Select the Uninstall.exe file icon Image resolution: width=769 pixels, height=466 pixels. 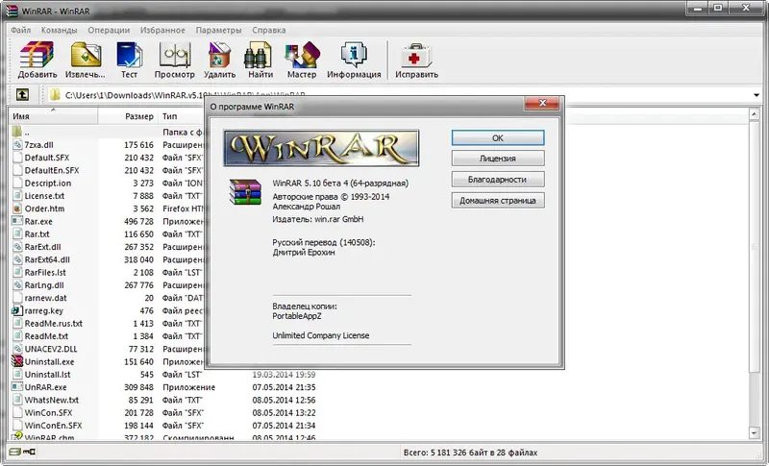[17, 361]
